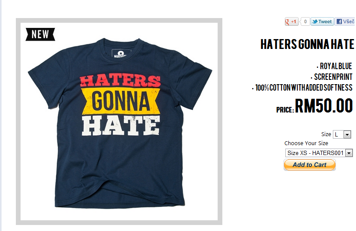This screenshot has height=231, width=356.
Task: Click the Size field showing L
Action: pyautogui.click(x=342, y=134)
